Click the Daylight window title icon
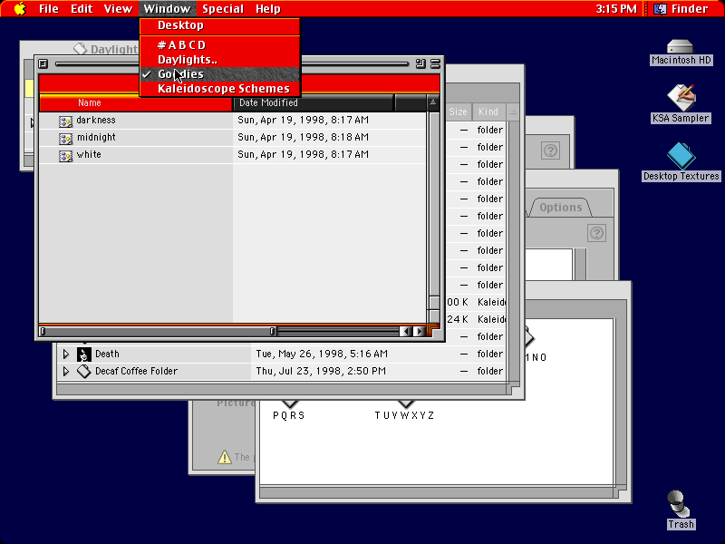The width and height of the screenshot is (725, 544). 81,49
